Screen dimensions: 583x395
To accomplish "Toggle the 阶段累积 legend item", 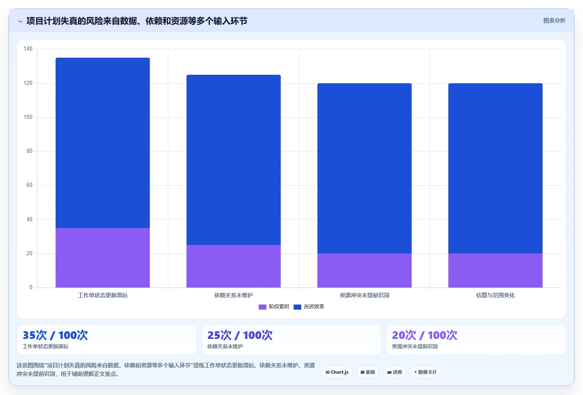I will pyautogui.click(x=274, y=307).
